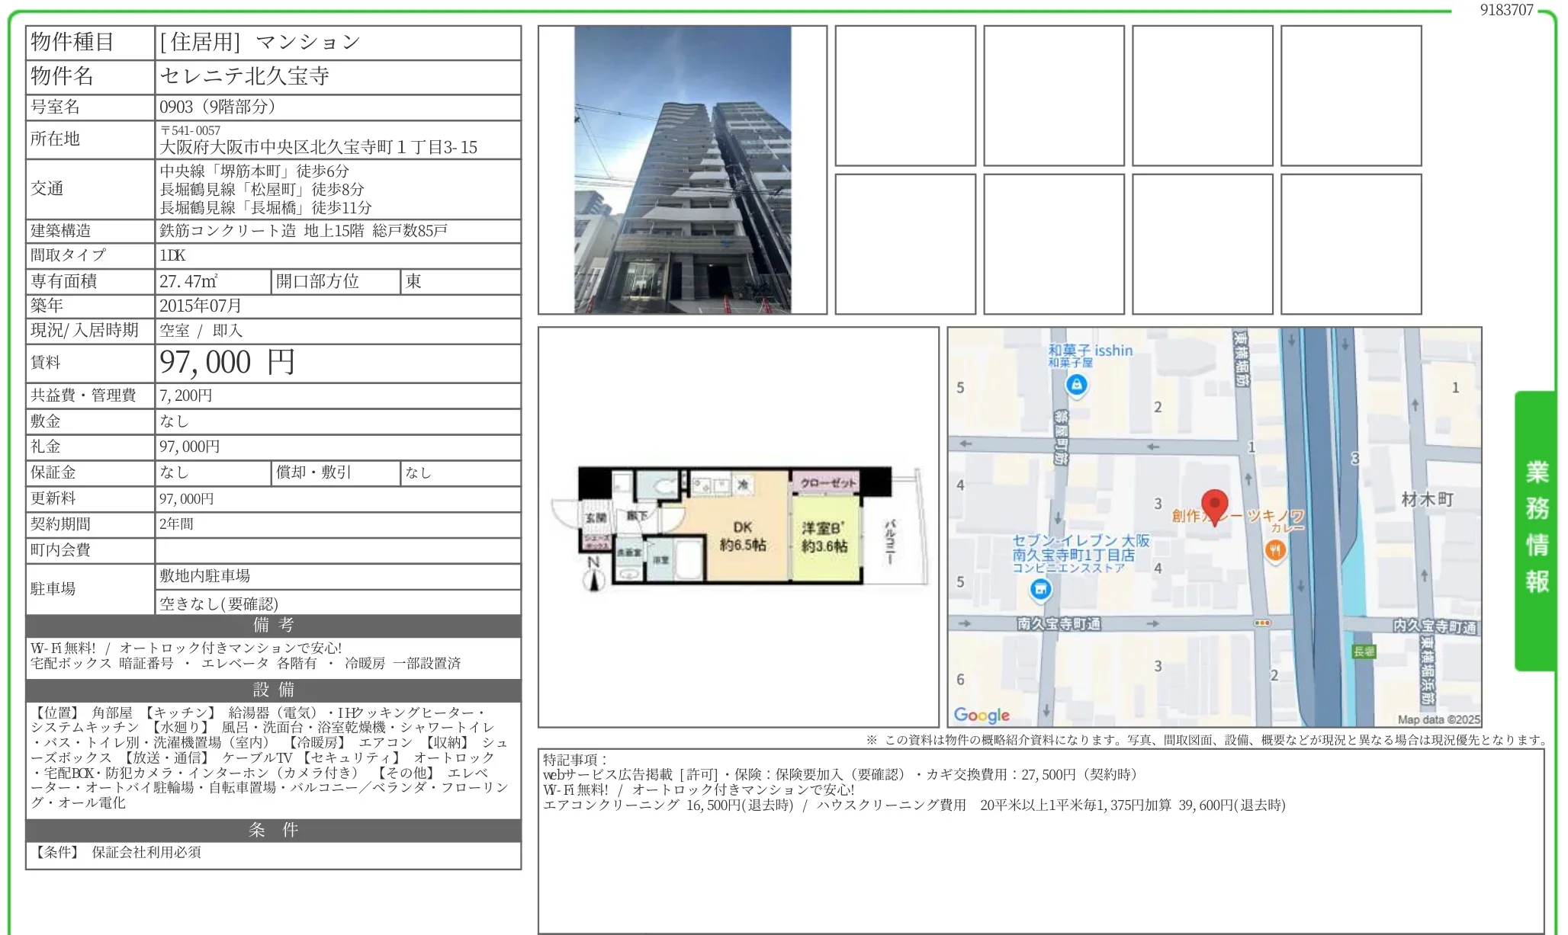Click the red property location pin on the map
Viewport: 1568px width, 935px height.
[x=1214, y=506]
